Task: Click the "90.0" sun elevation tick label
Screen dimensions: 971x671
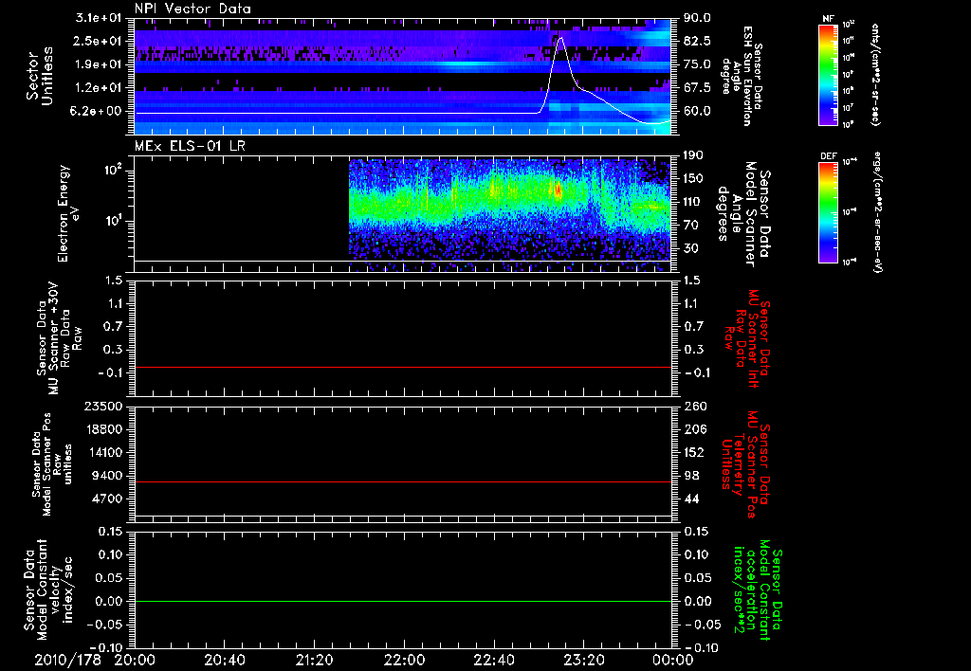Action: click(697, 18)
